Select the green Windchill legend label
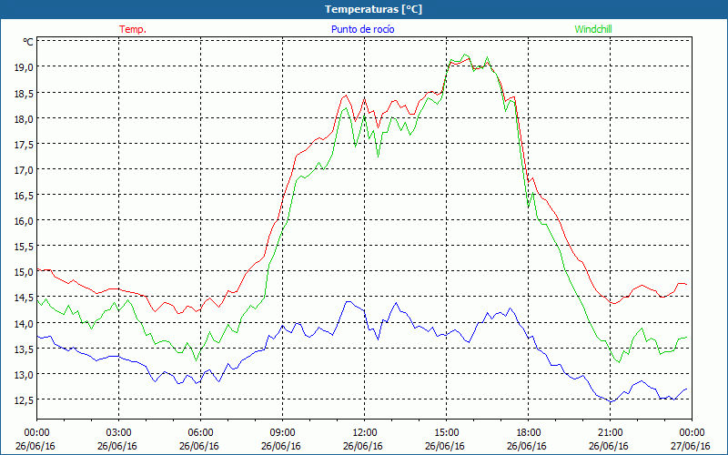This screenshot has width=728, height=455. (x=593, y=29)
